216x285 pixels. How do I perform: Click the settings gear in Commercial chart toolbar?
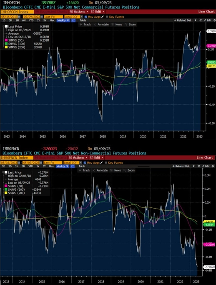coord(214,20)
